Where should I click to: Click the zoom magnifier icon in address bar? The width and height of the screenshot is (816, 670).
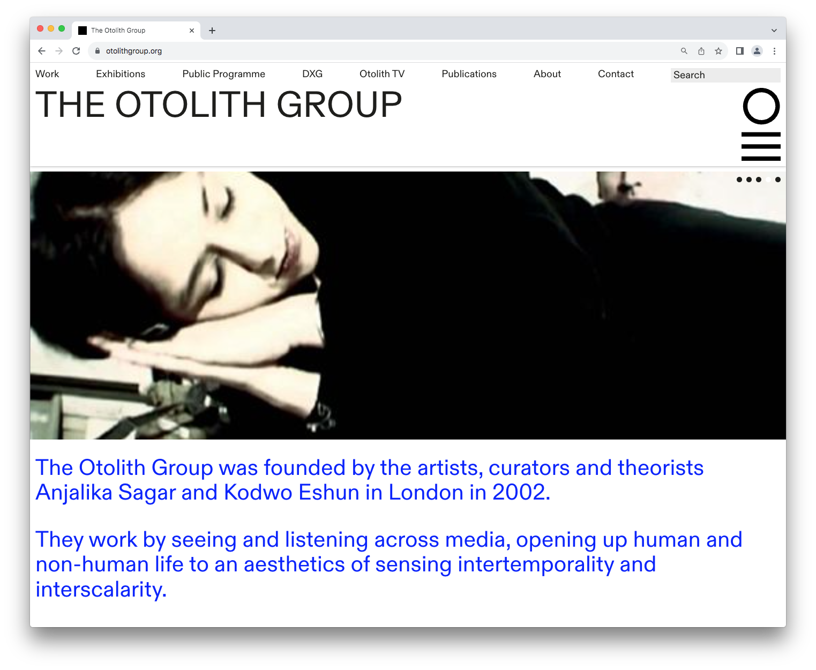coord(684,51)
